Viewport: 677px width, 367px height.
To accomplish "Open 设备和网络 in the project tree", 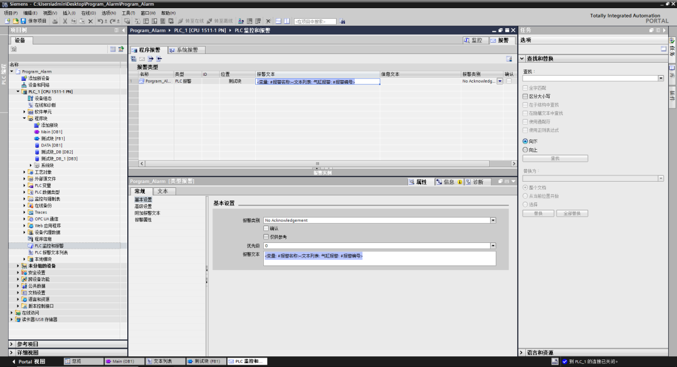I will 39,85.
